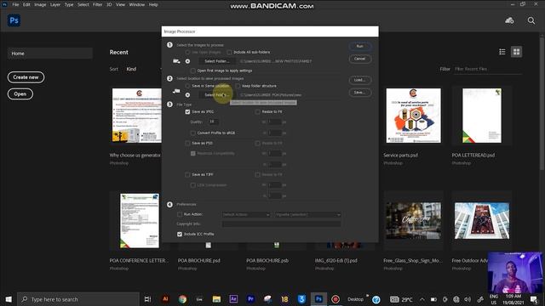
Task: Check Keep folder structure
Action: click(238, 86)
